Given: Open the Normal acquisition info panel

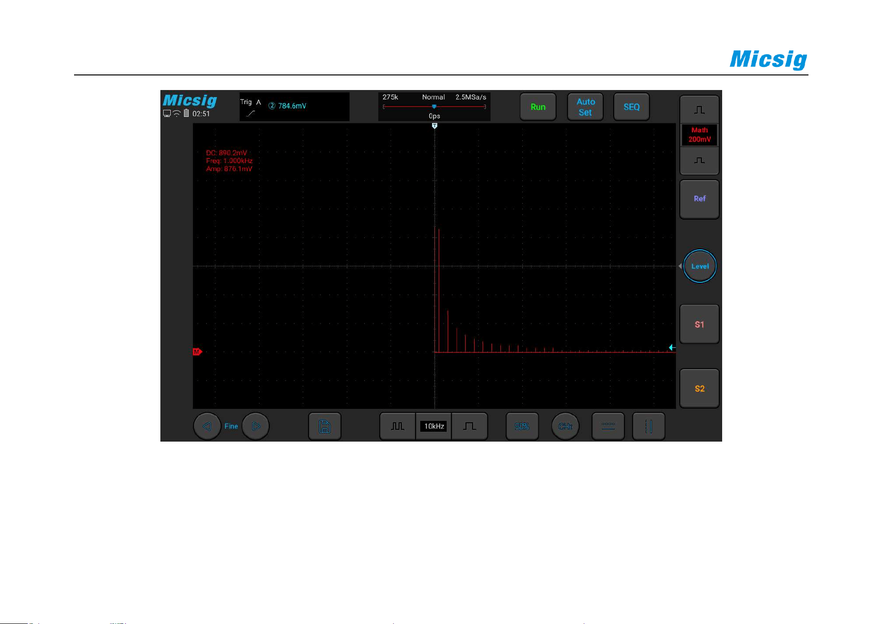Looking at the screenshot, I should 434,107.
